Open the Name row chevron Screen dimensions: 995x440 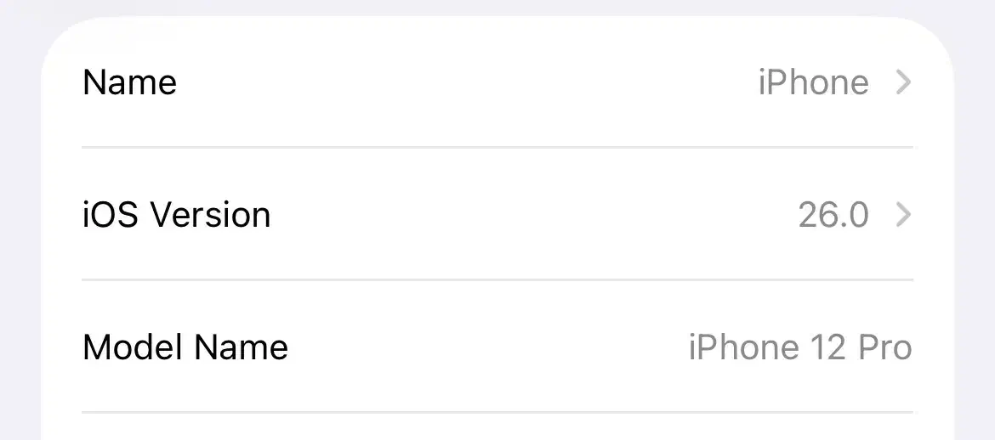[904, 82]
